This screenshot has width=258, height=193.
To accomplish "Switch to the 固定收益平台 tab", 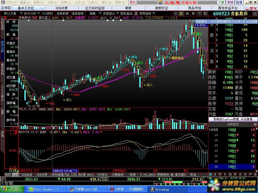I will pyautogui.click(x=228, y=8).
